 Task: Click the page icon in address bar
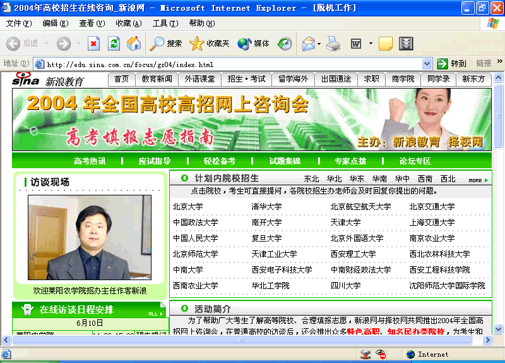point(39,64)
